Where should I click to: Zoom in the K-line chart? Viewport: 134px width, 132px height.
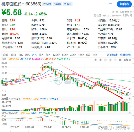(x=100, y=60)
